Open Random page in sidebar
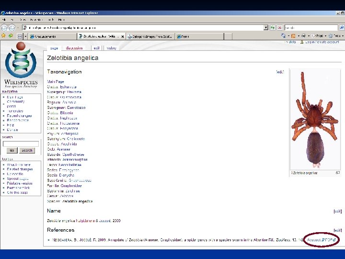The width and height of the screenshot is (345, 259). pos(18,120)
